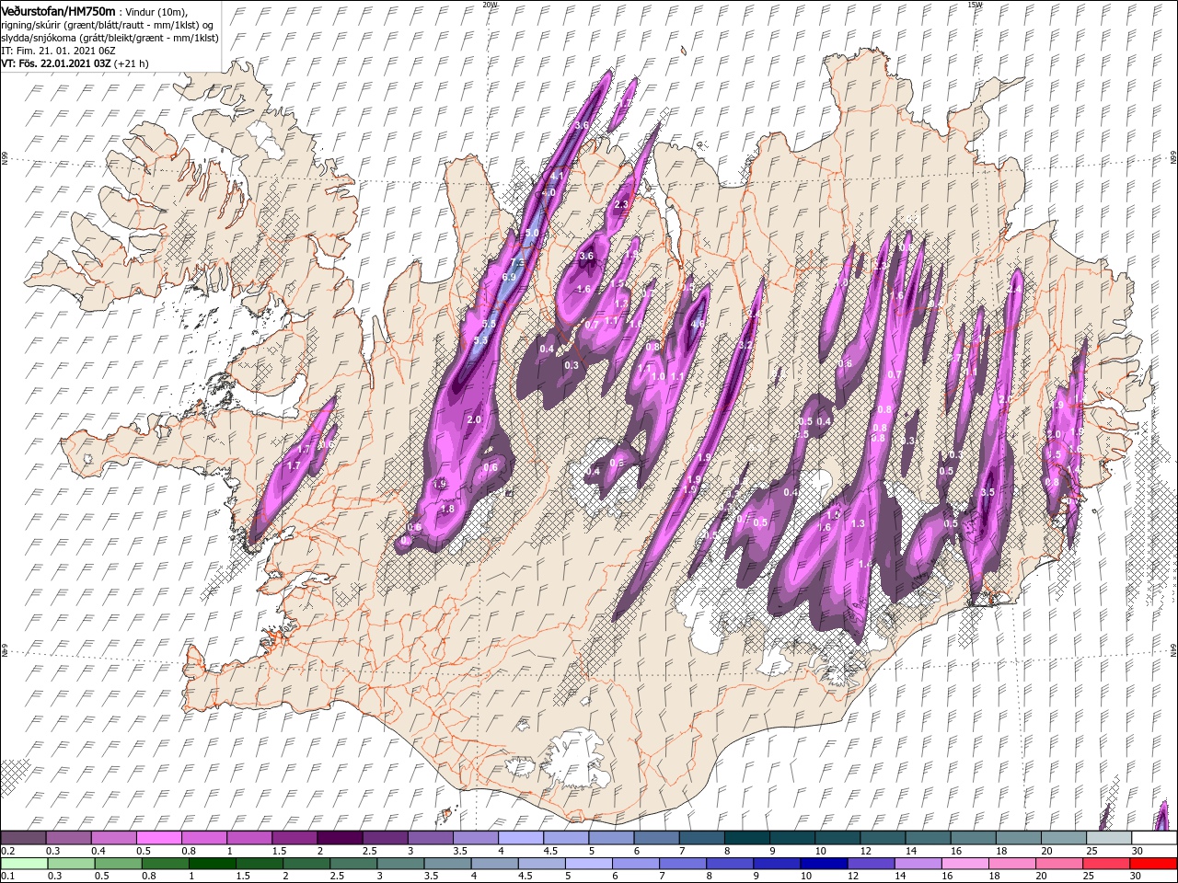
Task: Select the pale grey snow swatch between 25 and 30
Action: 1108,838
